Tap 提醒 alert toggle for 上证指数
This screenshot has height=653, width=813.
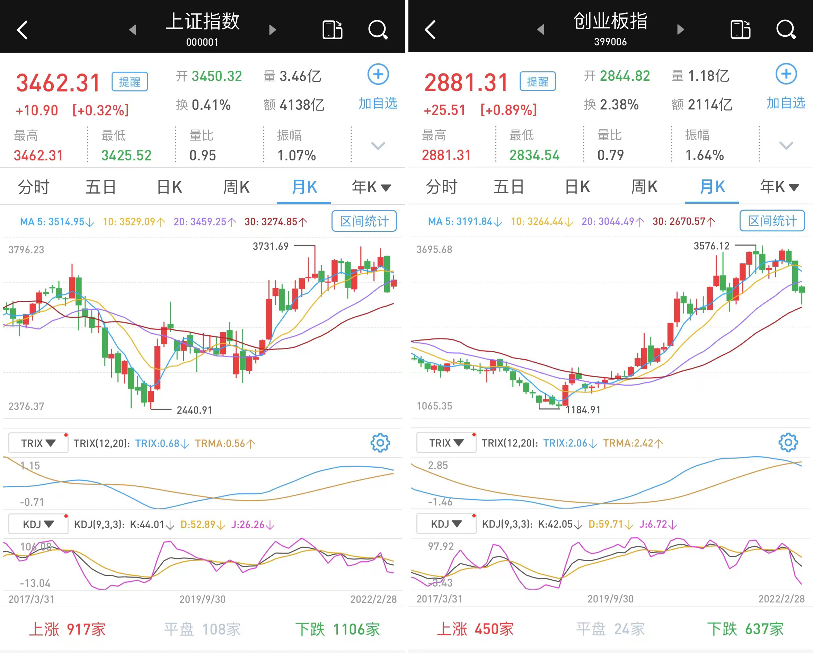click(129, 82)
